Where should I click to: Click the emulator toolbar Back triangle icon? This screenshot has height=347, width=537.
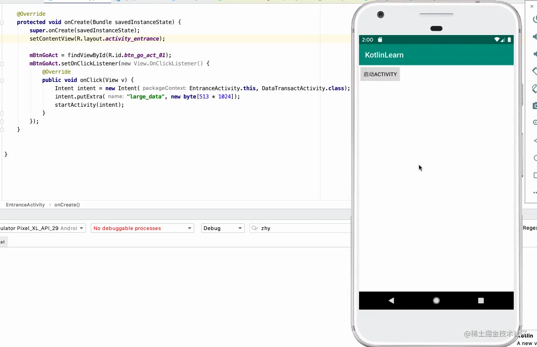click(535, 141)
